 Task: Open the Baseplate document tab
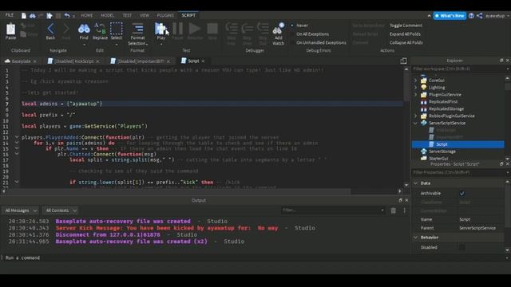coord(21,61)
